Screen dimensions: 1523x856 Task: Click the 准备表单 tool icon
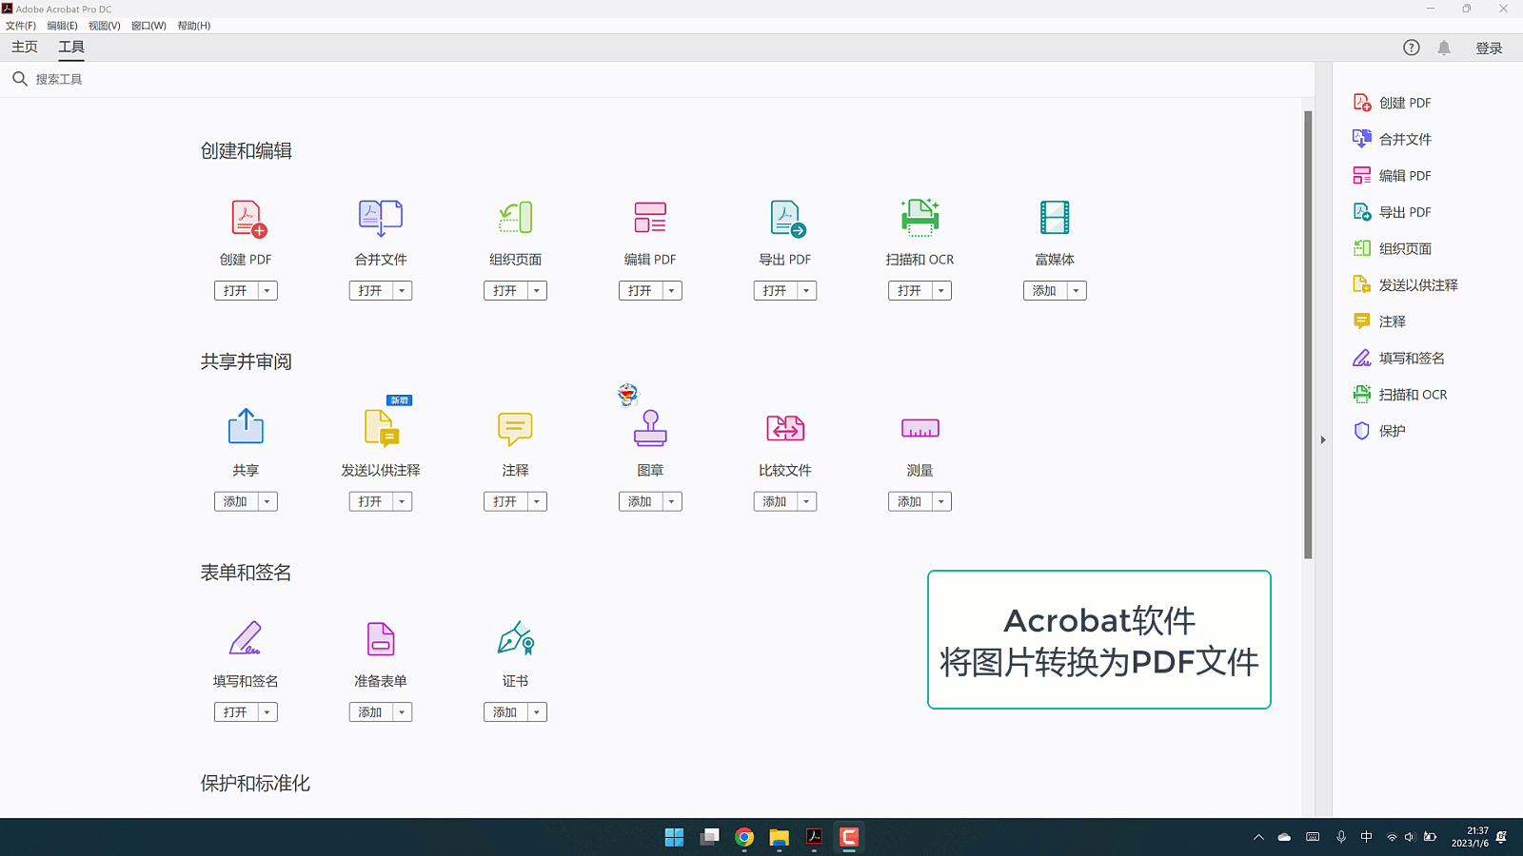click(x=381, y=639)
